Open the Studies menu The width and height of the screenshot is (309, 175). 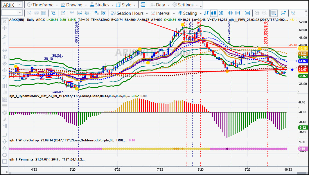click(102, 5)
